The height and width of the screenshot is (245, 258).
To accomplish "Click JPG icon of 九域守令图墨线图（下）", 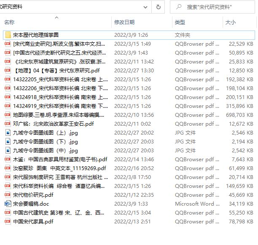I will [8, 142].
